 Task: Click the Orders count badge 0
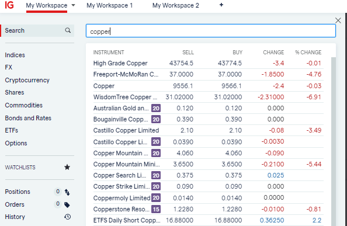tap(58, 204)
